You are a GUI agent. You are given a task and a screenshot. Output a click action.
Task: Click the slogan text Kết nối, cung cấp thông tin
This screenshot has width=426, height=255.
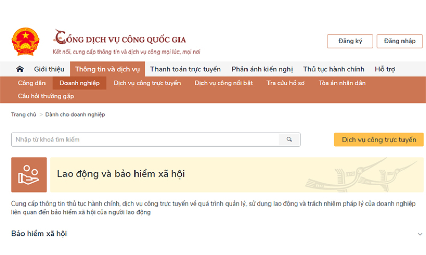[x=127, y=52]
